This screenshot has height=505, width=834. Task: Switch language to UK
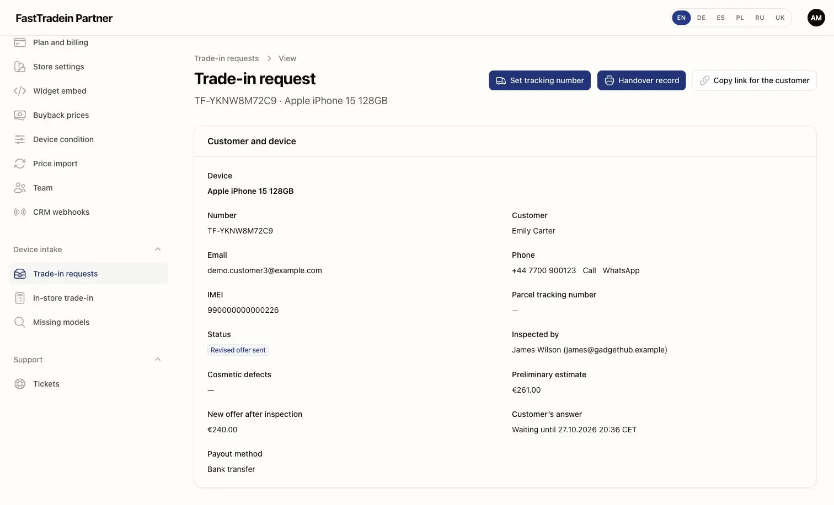pos(780,18)
